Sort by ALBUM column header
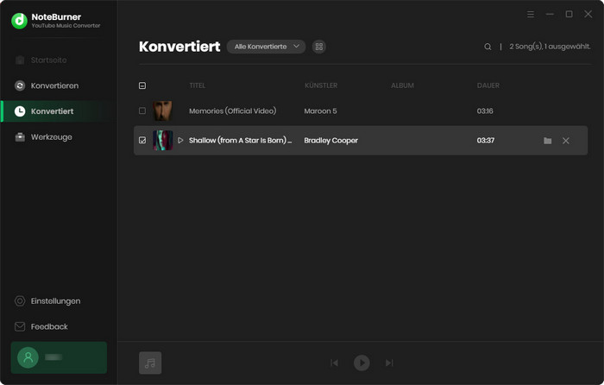The width and height of the screenshot is (604, 385). [403, 85]
